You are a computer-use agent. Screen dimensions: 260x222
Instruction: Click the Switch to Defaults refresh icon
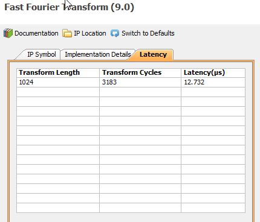[x=115, y=33]
